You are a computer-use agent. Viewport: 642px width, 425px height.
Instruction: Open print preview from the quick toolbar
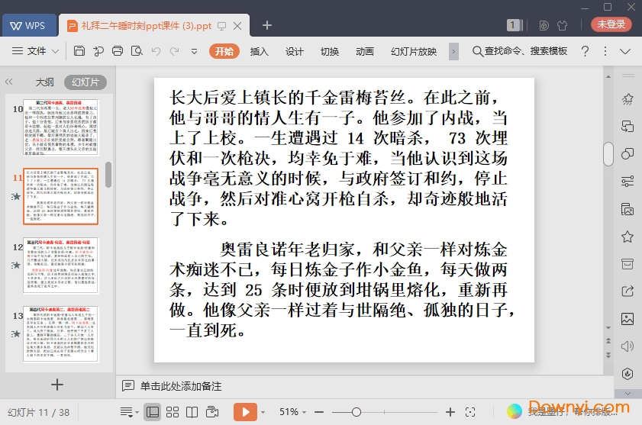point(136,51)
